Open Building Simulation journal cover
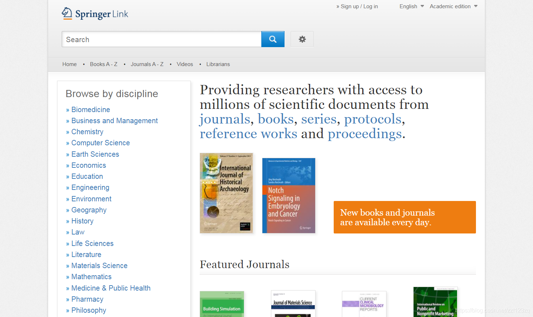The width and height of the screenshot is (533, 317). tap(222, 304)
